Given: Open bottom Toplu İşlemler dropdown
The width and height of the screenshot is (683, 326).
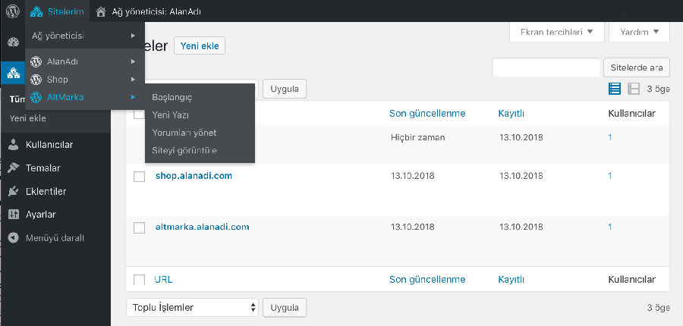Looking at the screenshot, I should point(192,307).
